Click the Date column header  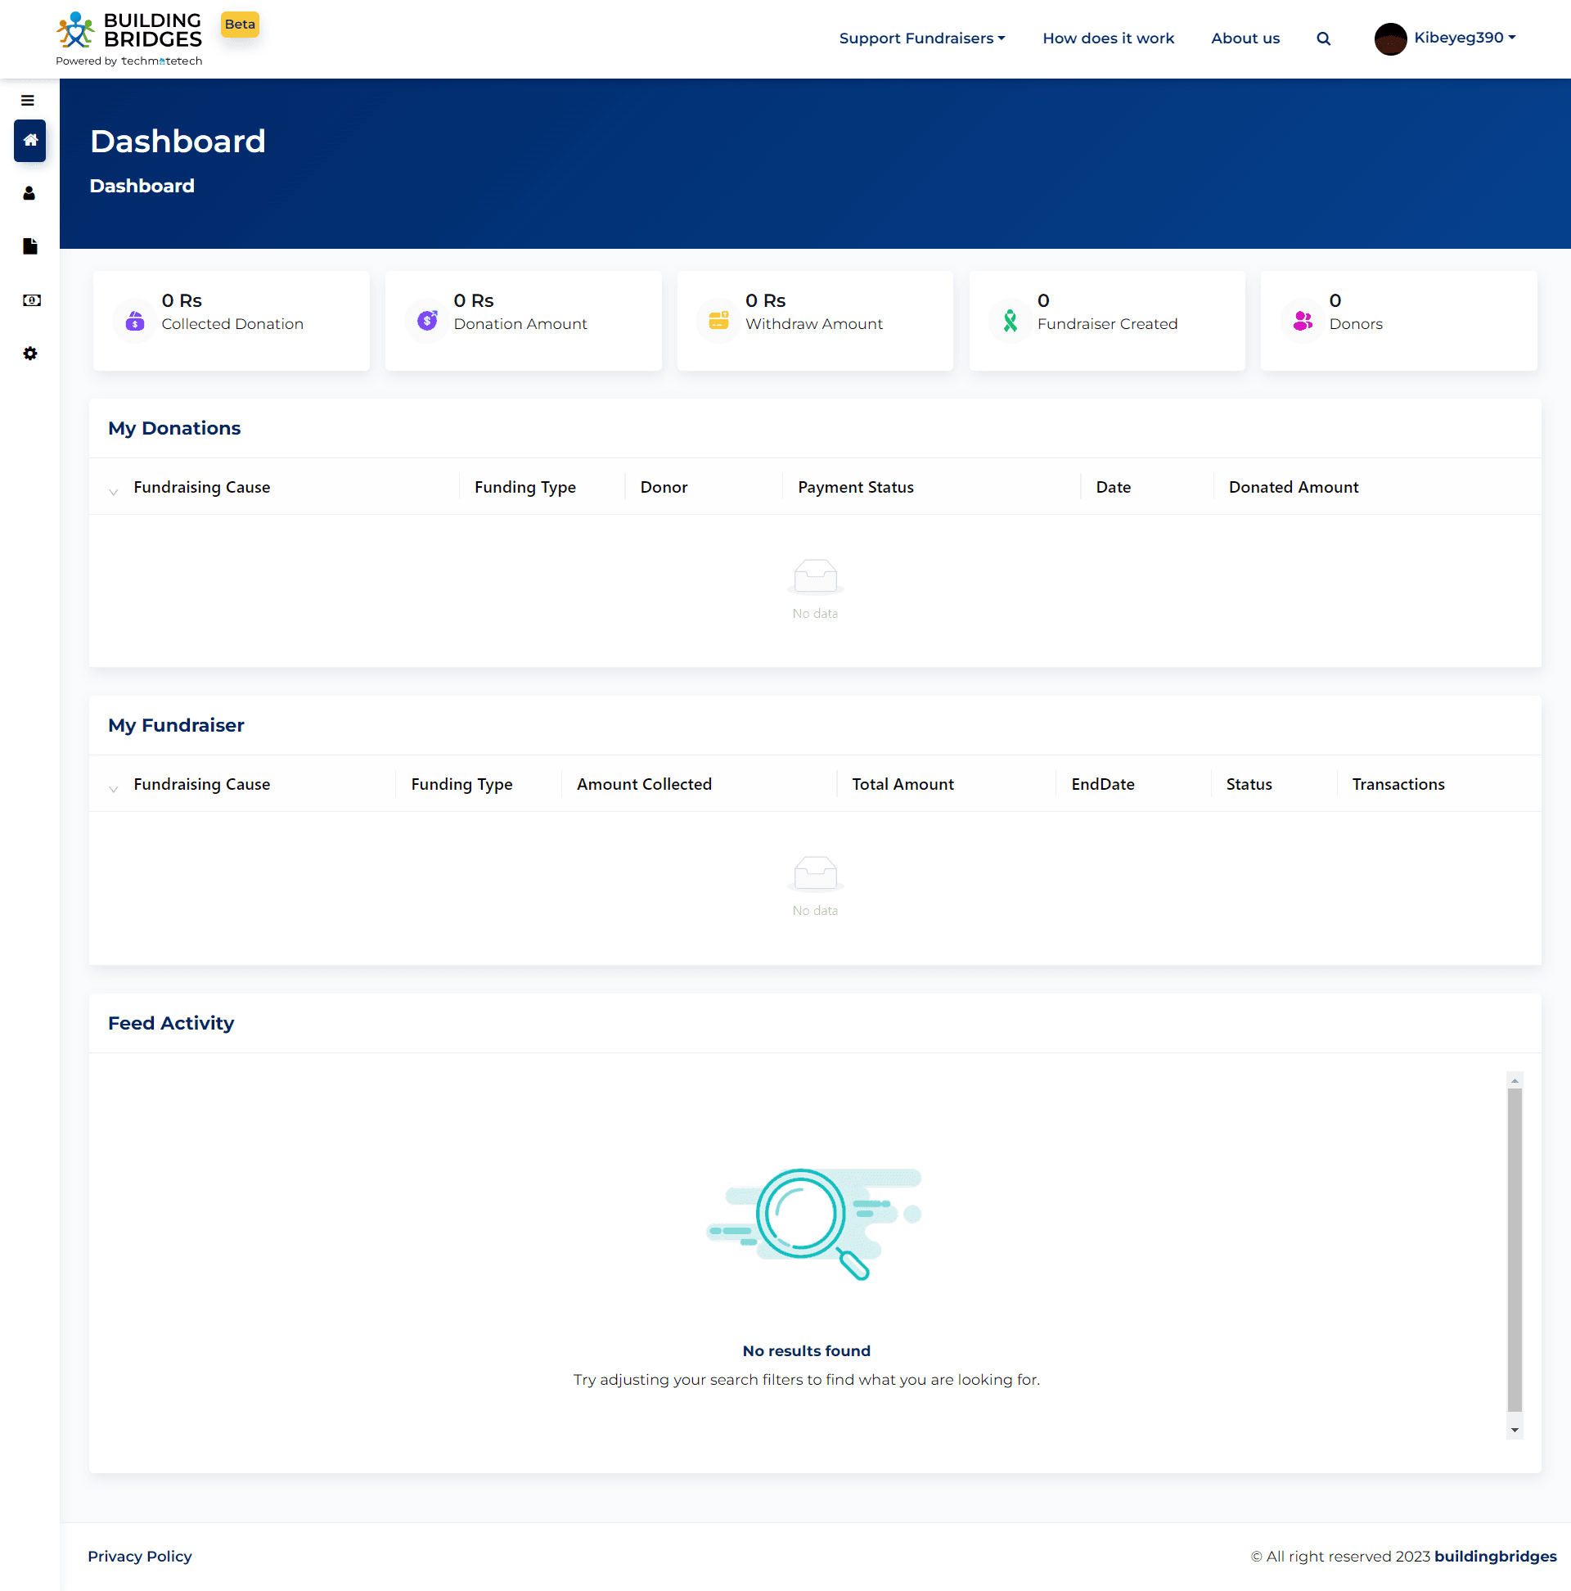1112,488
